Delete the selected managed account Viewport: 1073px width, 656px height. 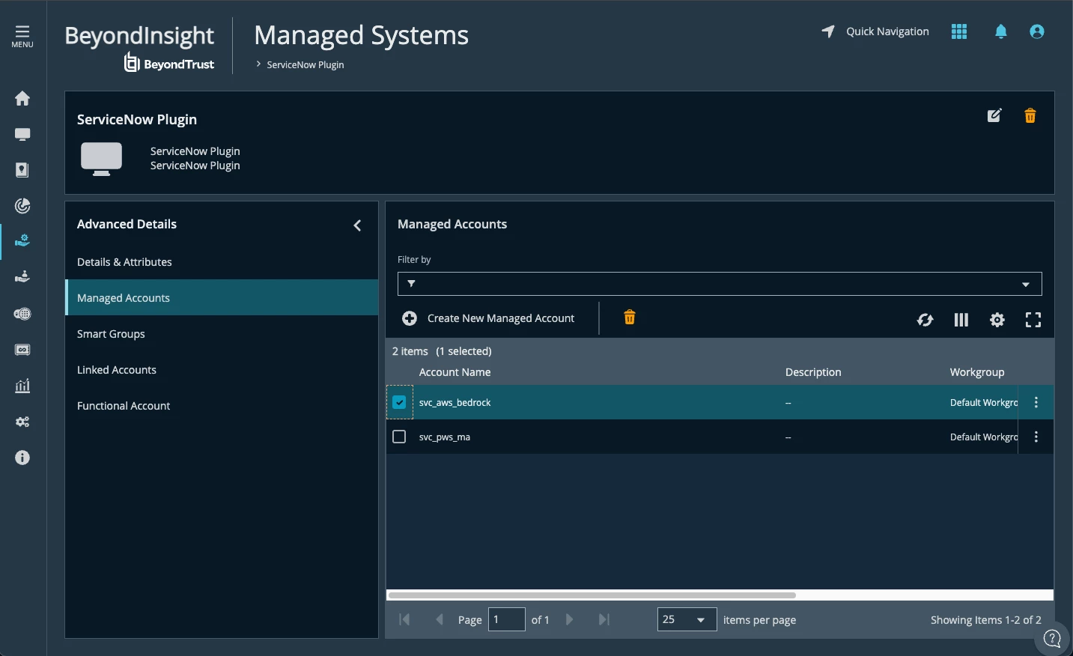coord(630,318)
